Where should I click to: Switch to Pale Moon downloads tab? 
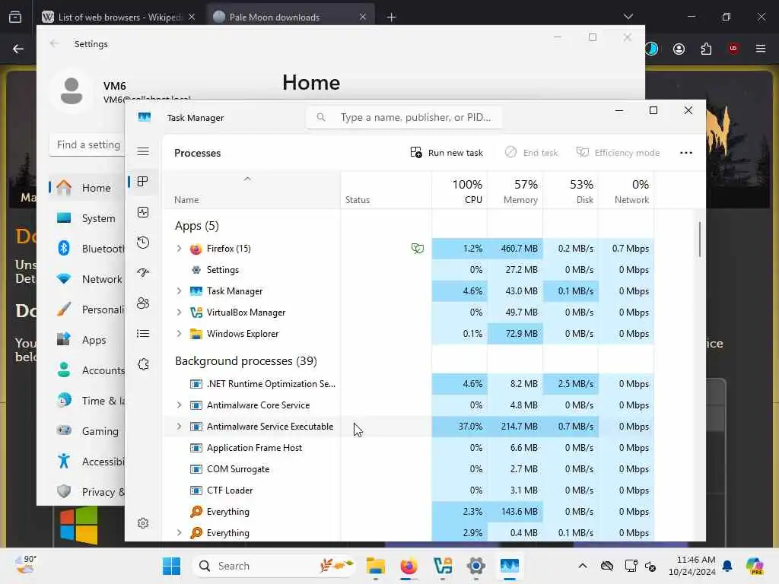click(290, 17)
